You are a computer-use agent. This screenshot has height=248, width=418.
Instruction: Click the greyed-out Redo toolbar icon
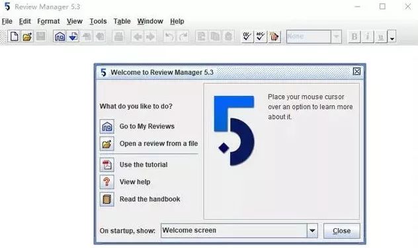coord(183,36)
